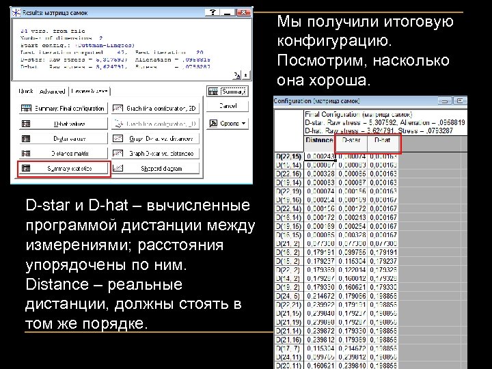Click the help question mark in Results title bar
The image size is (492, 369).
pos(213,12)
